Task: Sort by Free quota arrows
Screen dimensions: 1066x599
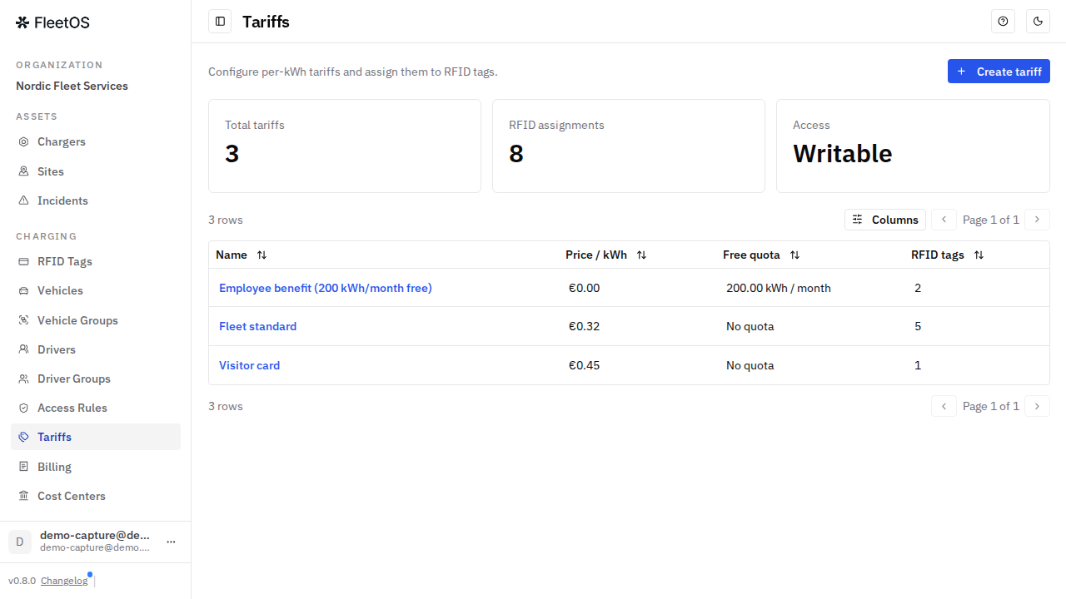Action: tap(795, 255)
